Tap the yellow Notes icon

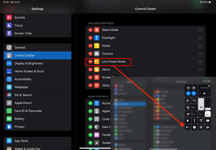[x=97, y=46]
